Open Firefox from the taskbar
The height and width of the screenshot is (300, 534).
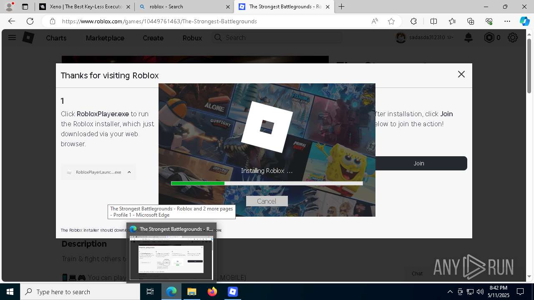[x=212, y=292]
